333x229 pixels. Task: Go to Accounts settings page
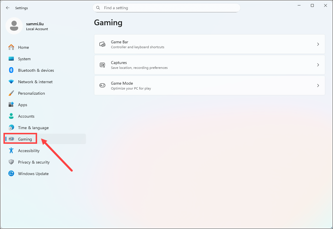26,116
